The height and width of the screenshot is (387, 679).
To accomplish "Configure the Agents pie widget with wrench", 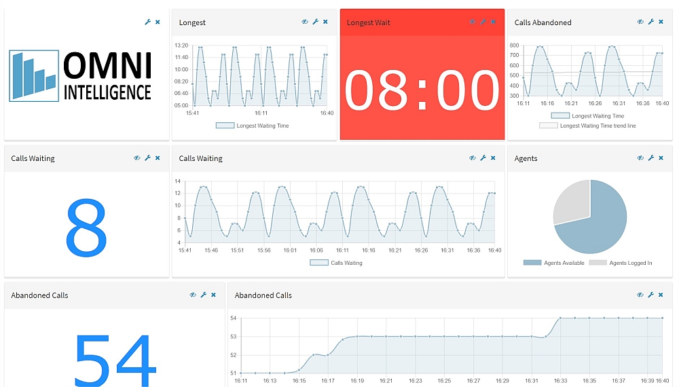I will coord(651,158).
